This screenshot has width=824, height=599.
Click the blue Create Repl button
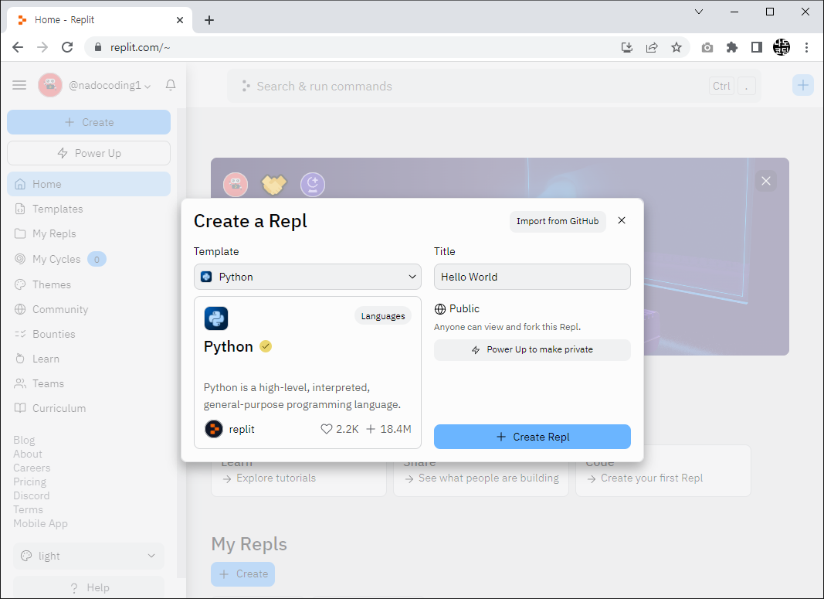pyautogui.click(x=532, y=437)
